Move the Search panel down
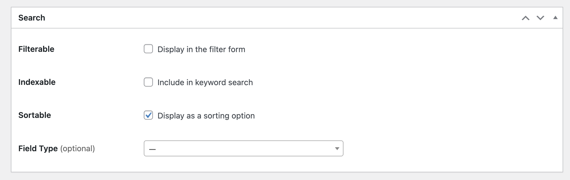The image size is (570, 180). click(540, 18)
